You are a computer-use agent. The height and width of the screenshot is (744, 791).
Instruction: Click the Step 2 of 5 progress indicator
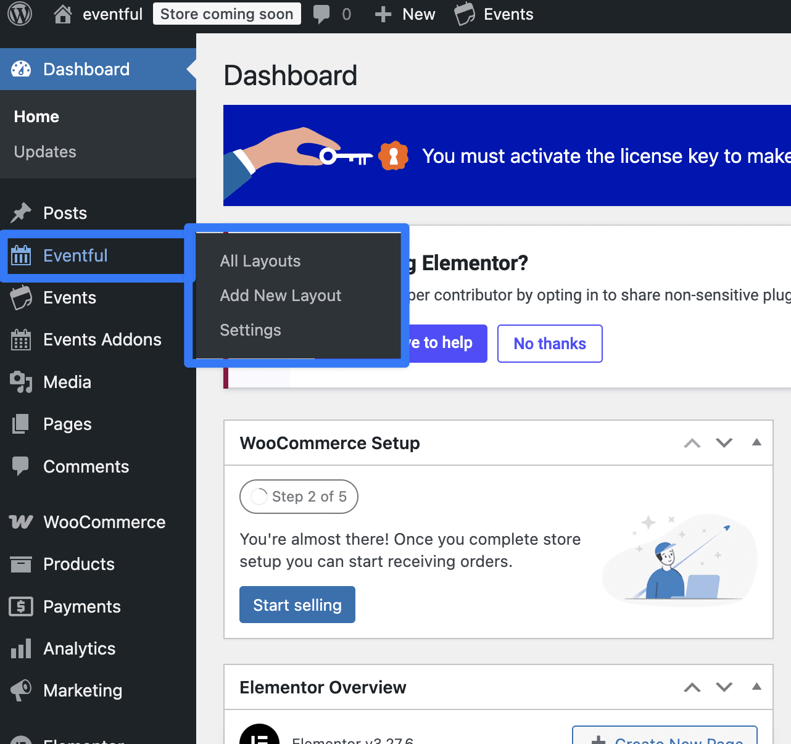coord(299,497)
